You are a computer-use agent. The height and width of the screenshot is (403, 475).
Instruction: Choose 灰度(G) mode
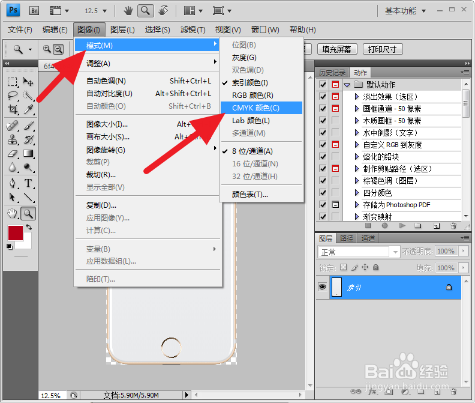point(261,57)
